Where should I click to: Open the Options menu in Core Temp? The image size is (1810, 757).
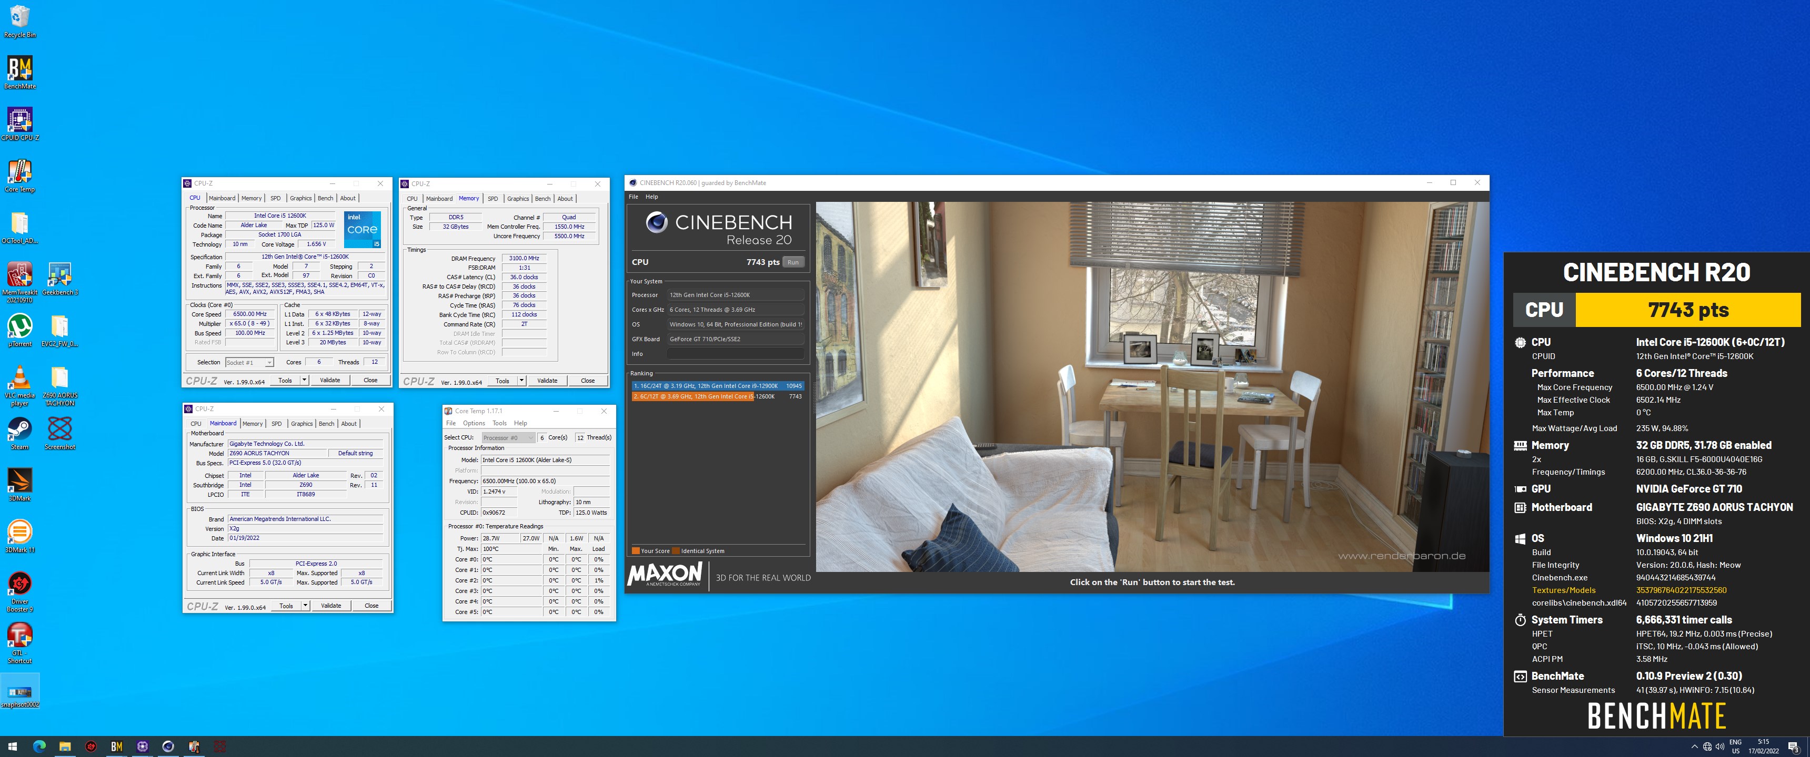coord(474,423)
